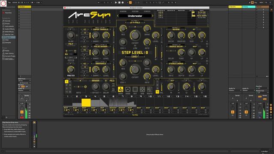Click the Filter 2 Cutoff knob
The height and width of the screenshot is (154, 274).
pos(135,70)
